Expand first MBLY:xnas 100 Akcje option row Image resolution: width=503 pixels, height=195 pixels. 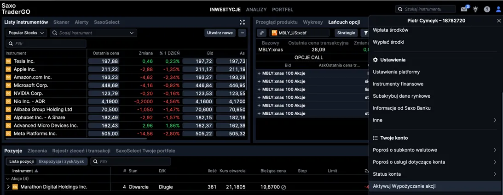point(259,73)
